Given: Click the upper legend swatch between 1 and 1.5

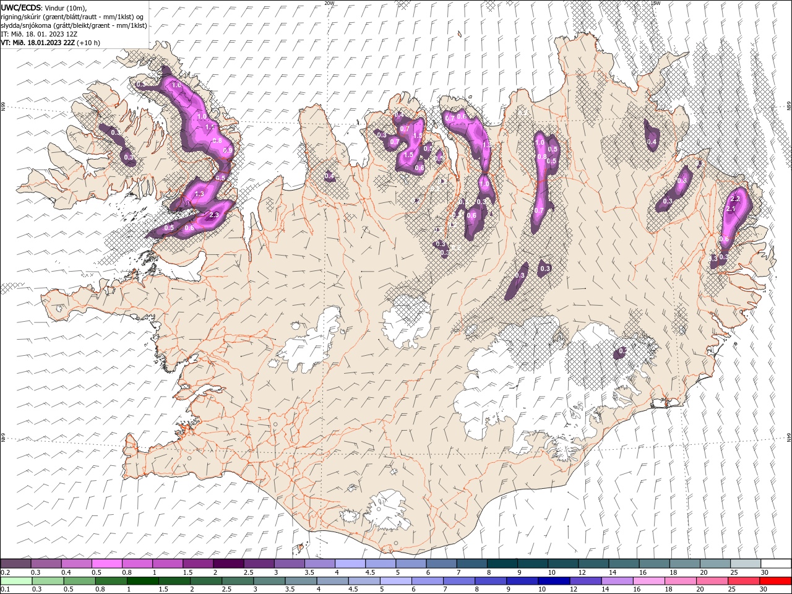Looking at the screenshot, I should (x=168, y=564).
